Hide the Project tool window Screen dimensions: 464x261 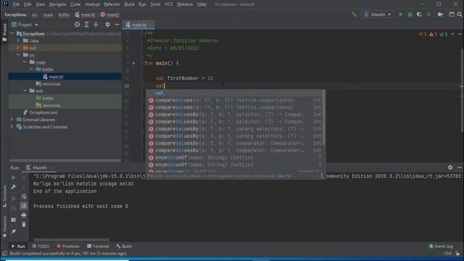tap(117, 25)
